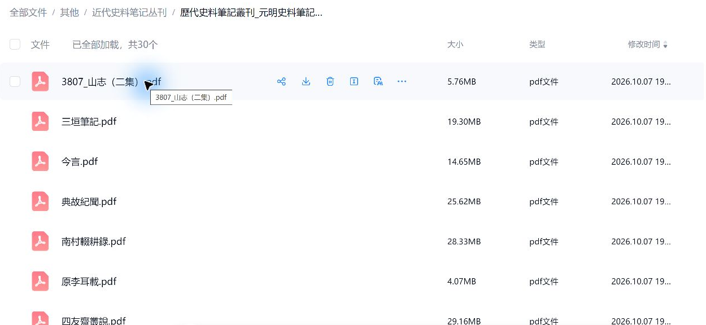Screen dimensions: 706x325
Task: Open file 典故紀聞.pdf
Action: (89, 201)
